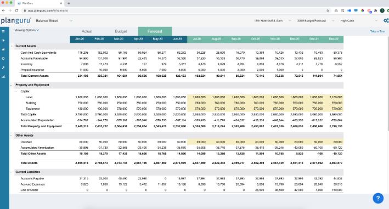Bookmark this page with the star icon

(328, 10)
